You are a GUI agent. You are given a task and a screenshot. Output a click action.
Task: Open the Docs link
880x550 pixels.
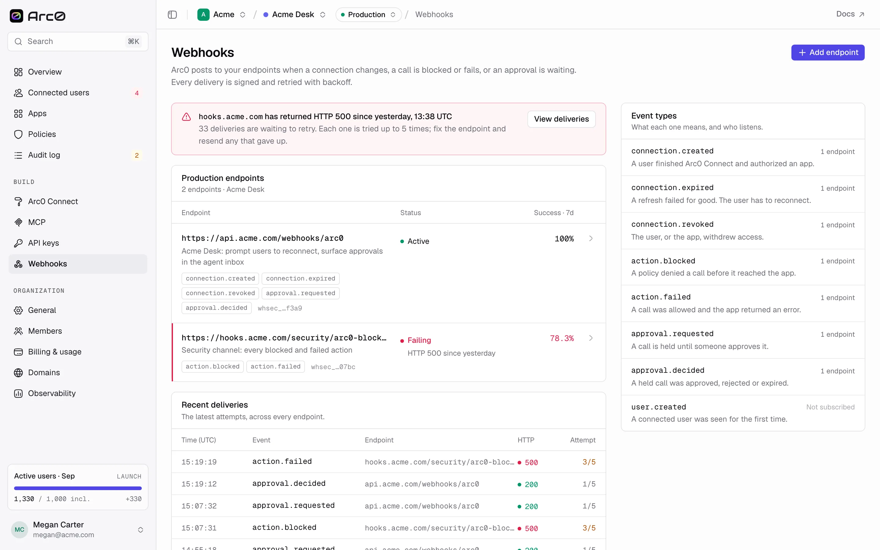pos(850,14)
